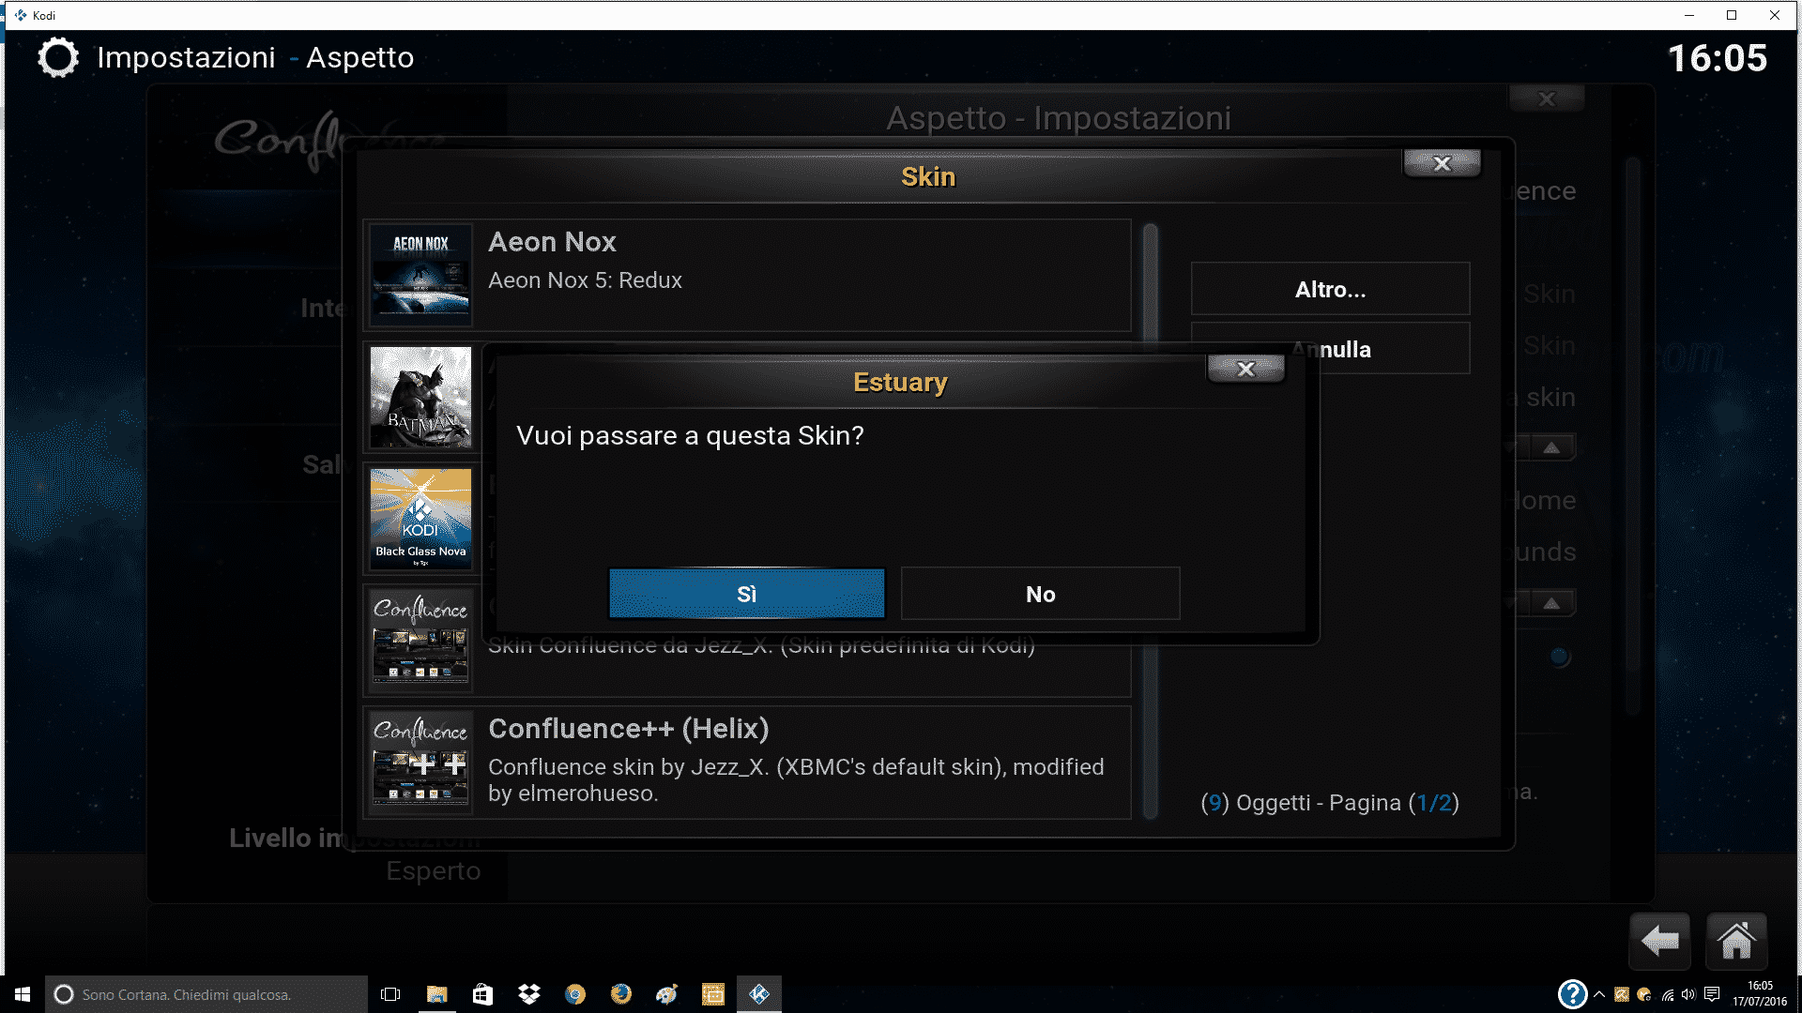Screen dimensions: 1802x1013
Task: Select the Confluence++ (Helix) skin entry
Action: point(747,762)
